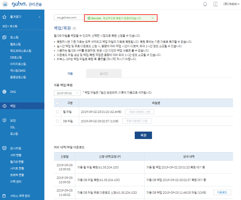Open SSL under 보안
Screen dimensions: 241x200
[13, 127]
